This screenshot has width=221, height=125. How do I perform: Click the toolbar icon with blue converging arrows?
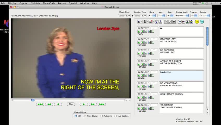coord(191,22)
